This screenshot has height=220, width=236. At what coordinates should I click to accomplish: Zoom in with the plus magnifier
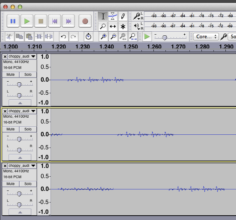tap(103, 36)
